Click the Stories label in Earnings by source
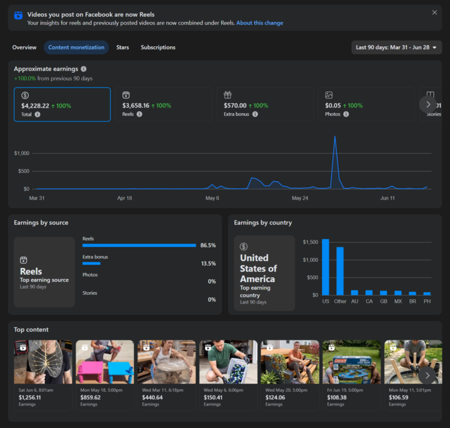 point(90,293)
